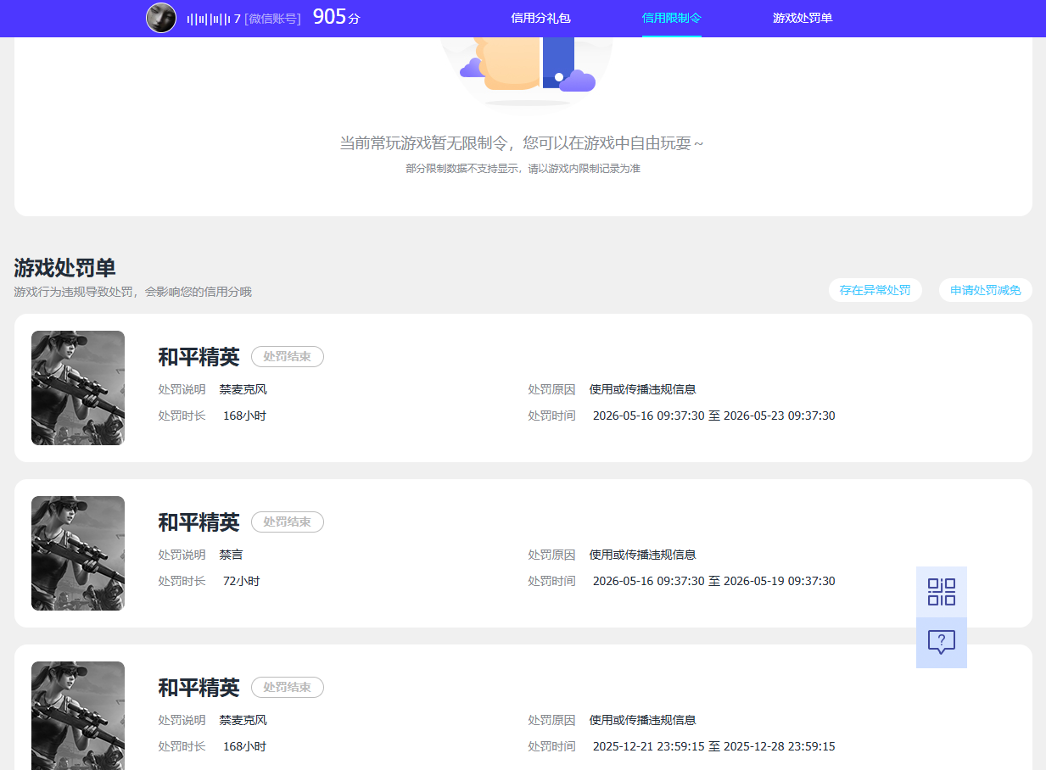
Task: Click 处罚结束 badge on 2025-12-28 penalty
Action: pyautogui.click(x=288, y=688)
